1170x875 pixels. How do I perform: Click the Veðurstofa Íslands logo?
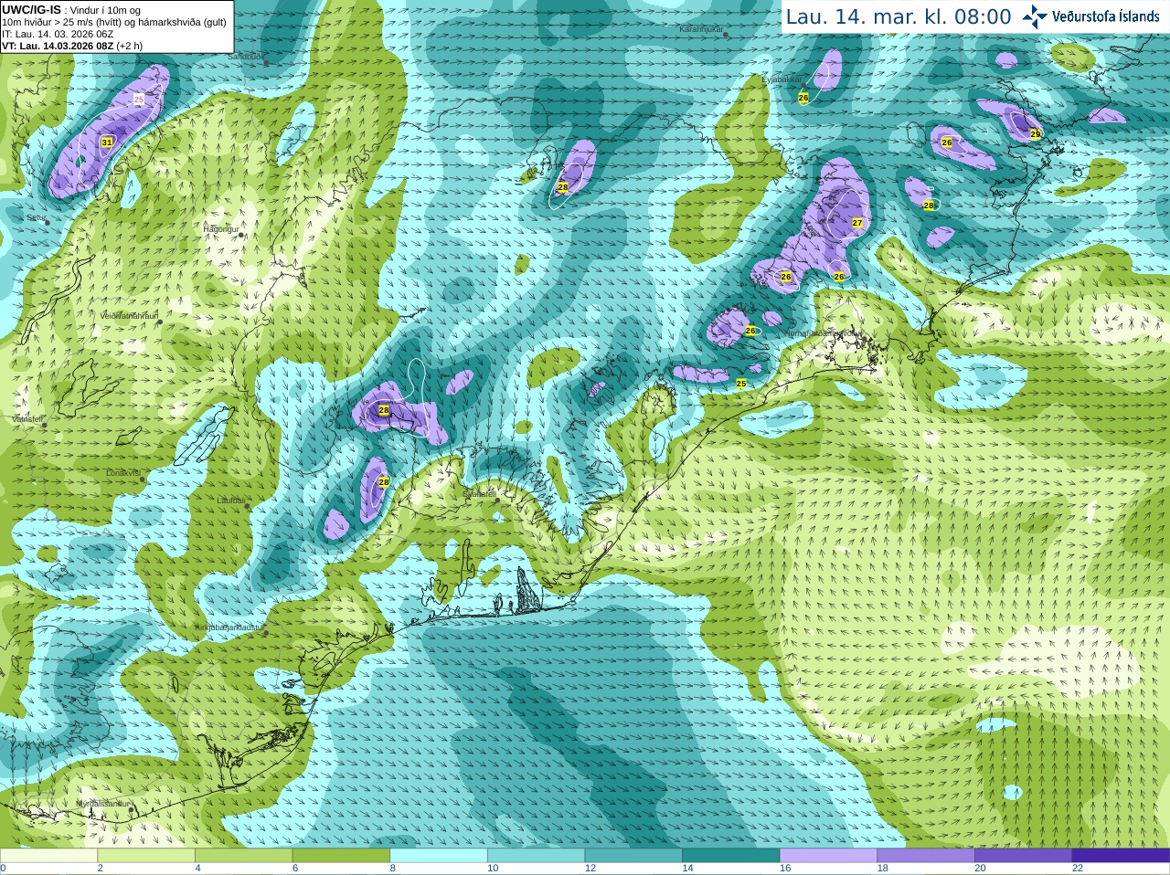point(1091,16)
